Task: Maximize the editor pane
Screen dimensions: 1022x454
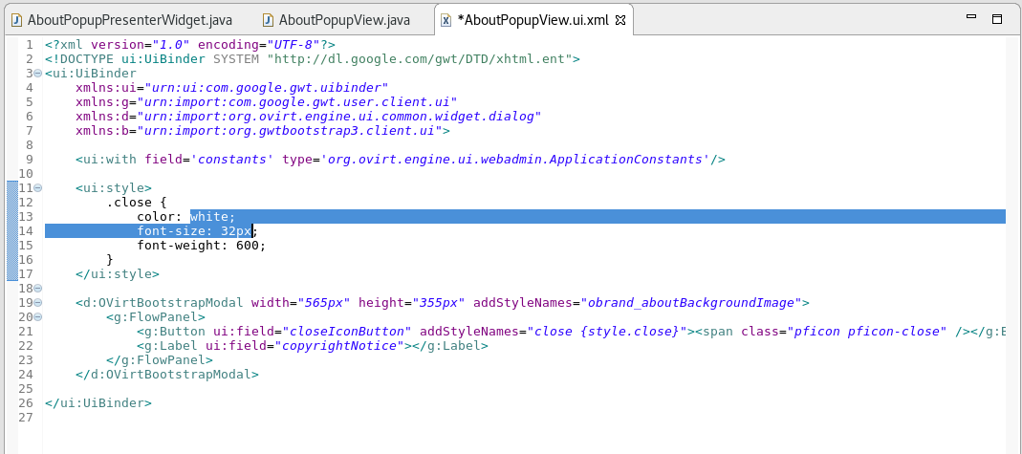Action: pyautogui.click(x=996, y=18)
